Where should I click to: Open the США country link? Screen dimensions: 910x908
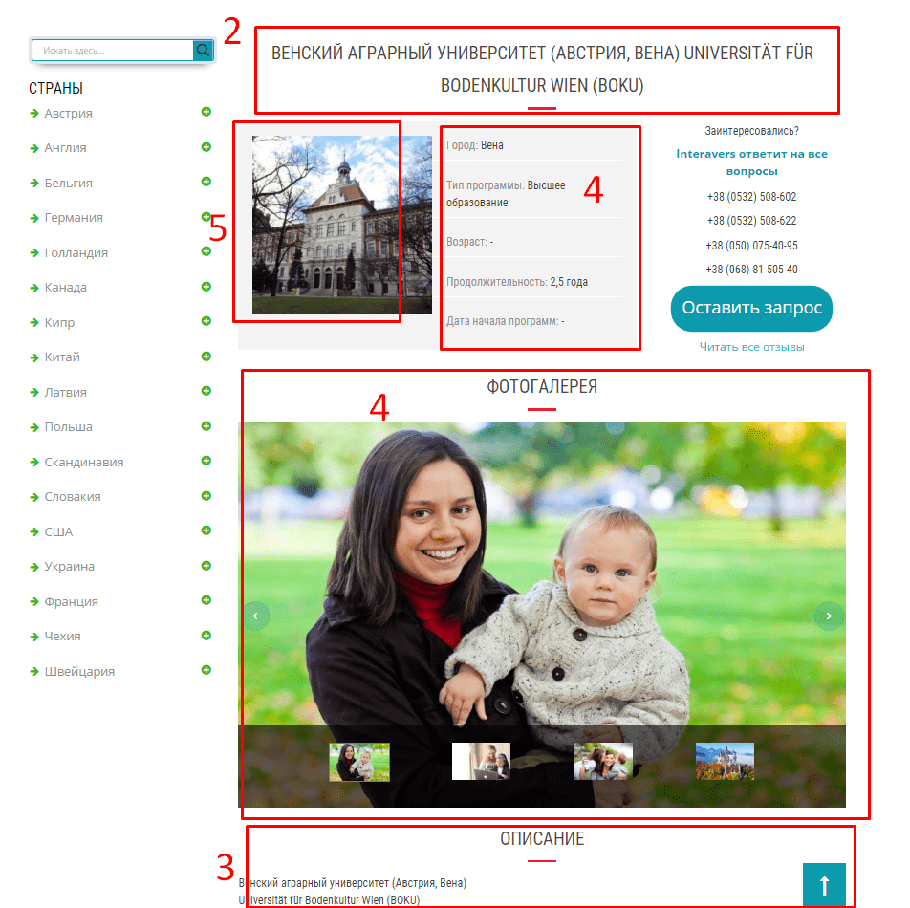click(58, 532)
